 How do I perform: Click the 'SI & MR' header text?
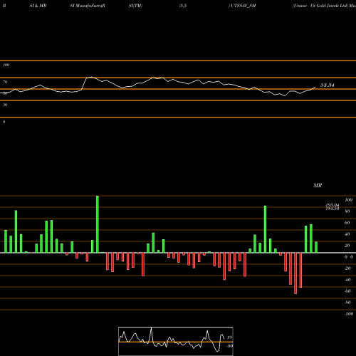click(x=38, y=6)
